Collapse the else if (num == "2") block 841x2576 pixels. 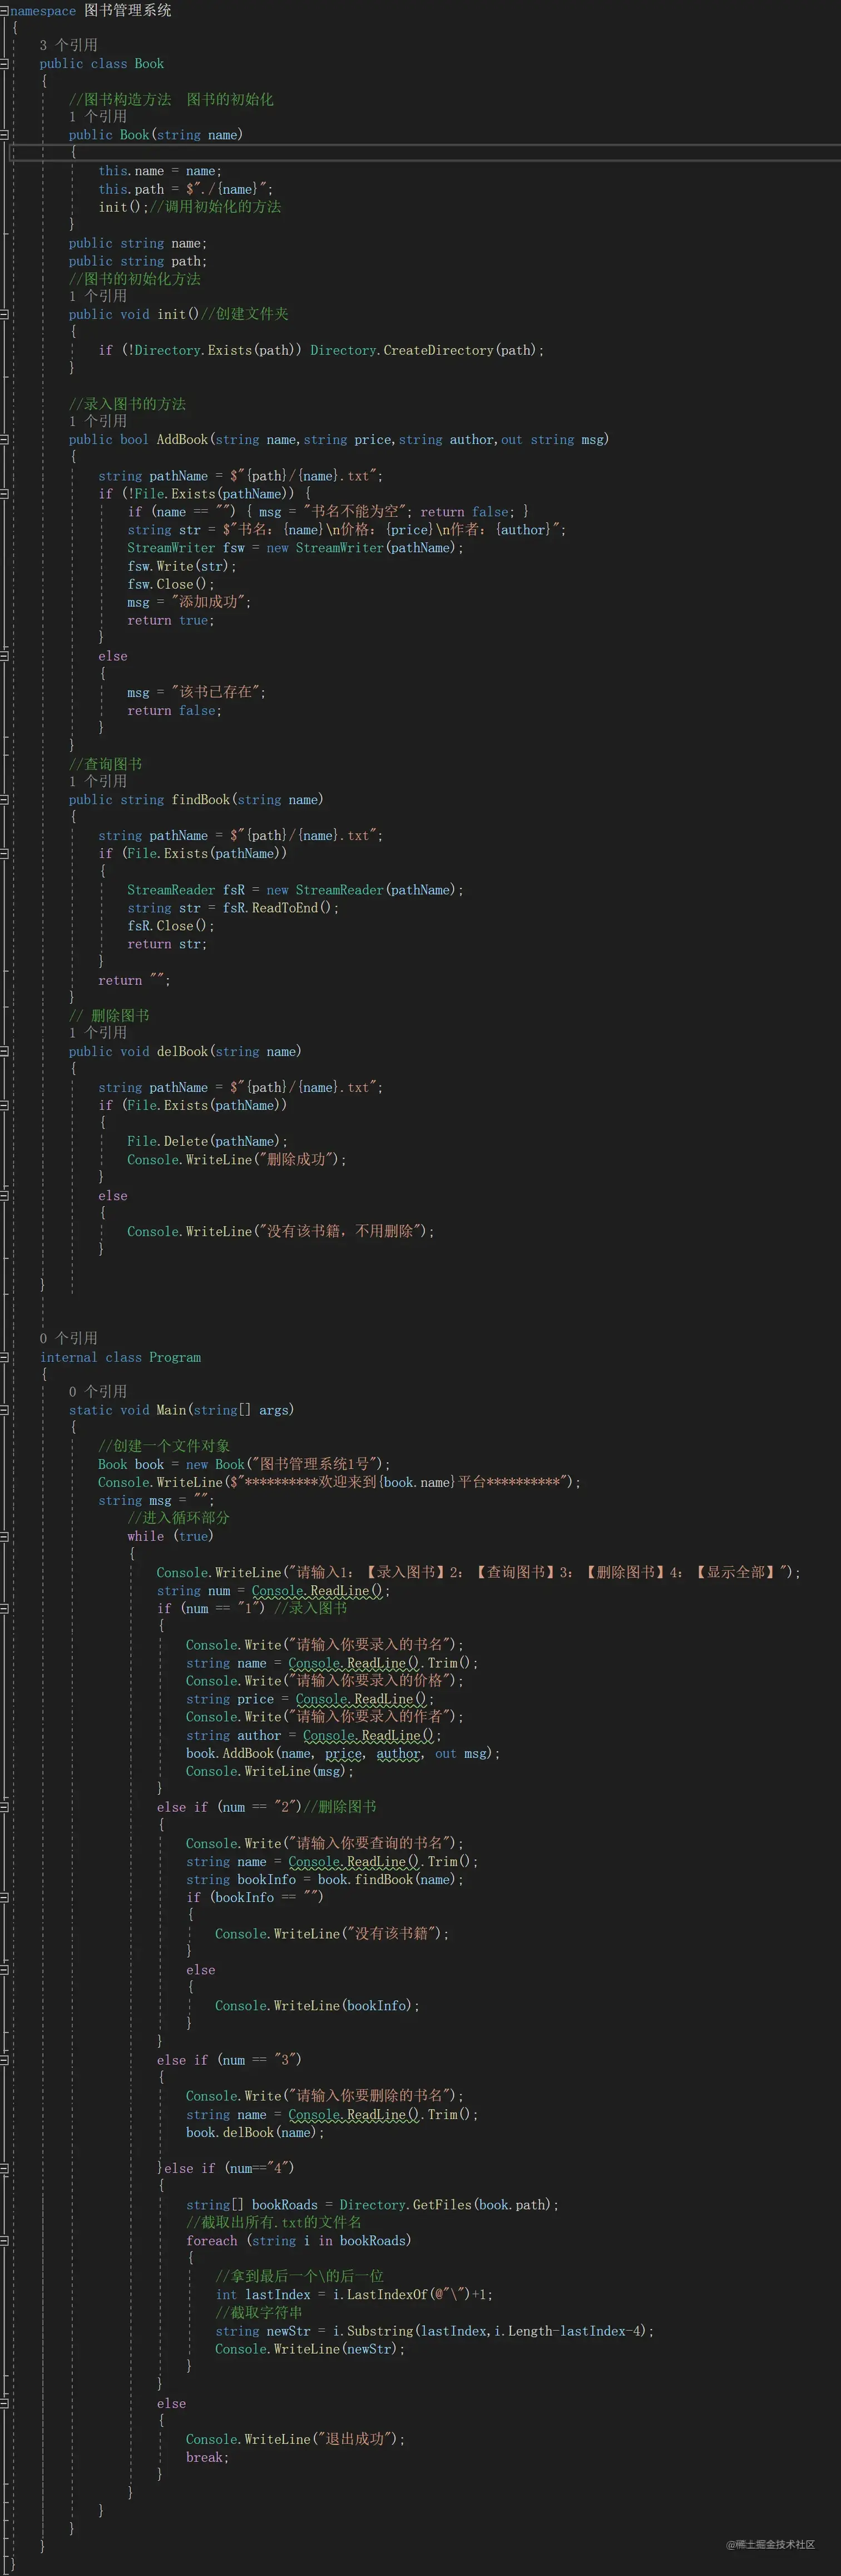point(4,1807)
